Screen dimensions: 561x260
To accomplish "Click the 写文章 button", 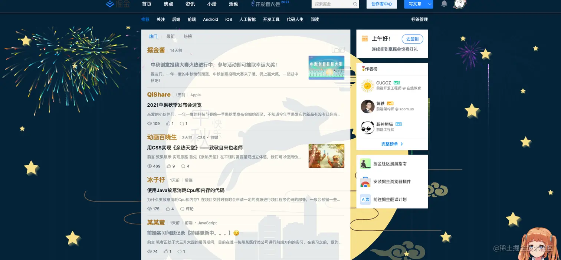I will (x=415, y=4).
